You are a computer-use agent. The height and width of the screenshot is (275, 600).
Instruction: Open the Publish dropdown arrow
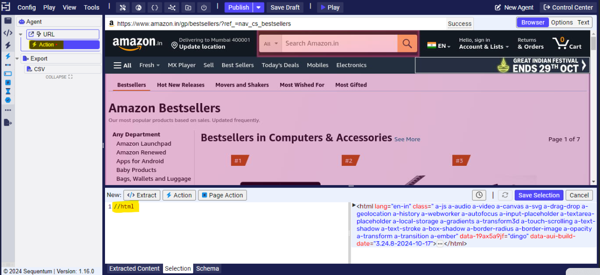(259, 7)
